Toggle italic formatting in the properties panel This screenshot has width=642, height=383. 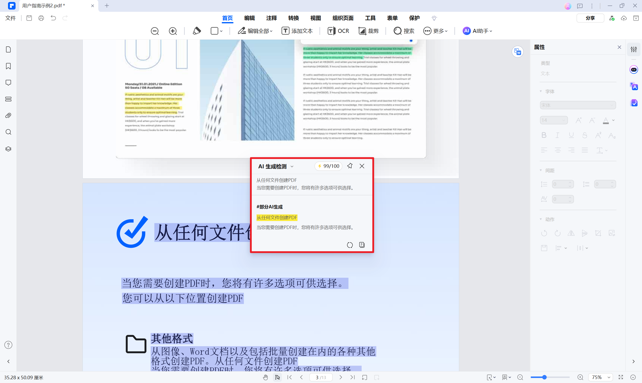click(x=557, y=135)
